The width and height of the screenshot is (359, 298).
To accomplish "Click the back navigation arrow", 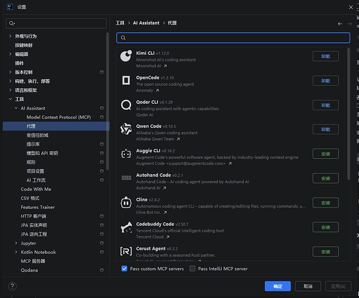I will (340, 24).
